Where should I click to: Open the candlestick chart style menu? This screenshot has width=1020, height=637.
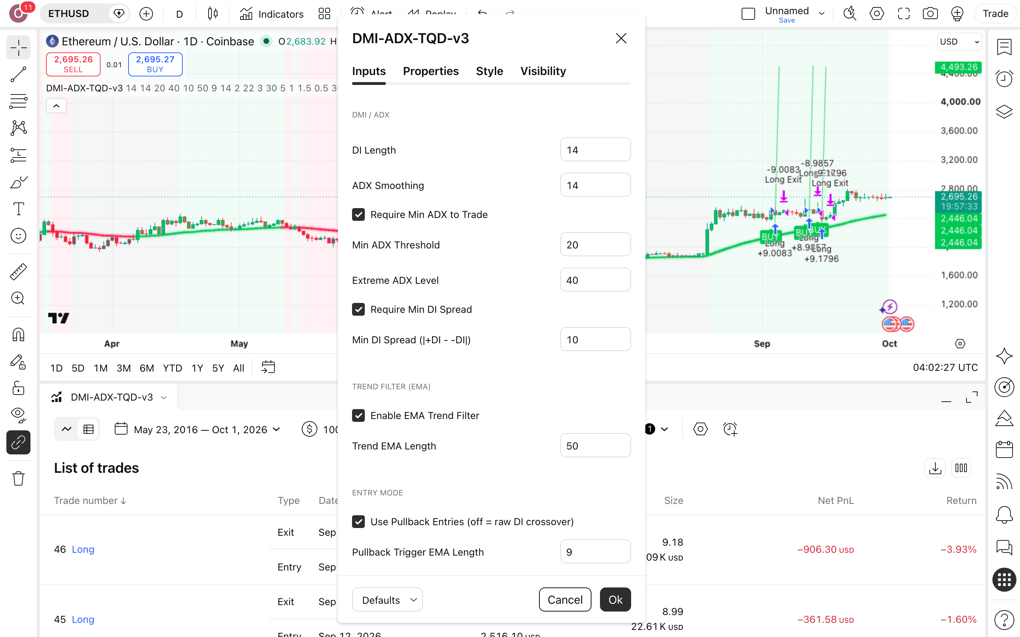pyautogui.click(x=213, y=14)
